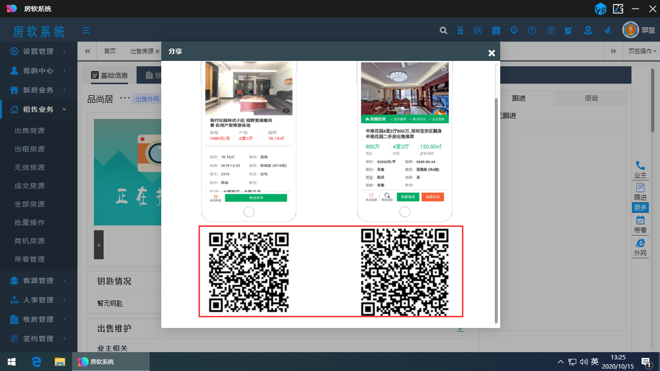Select the 跟进 tab in right pane
This screenshot has height=371, width=660.
click(x=519, y=98)
